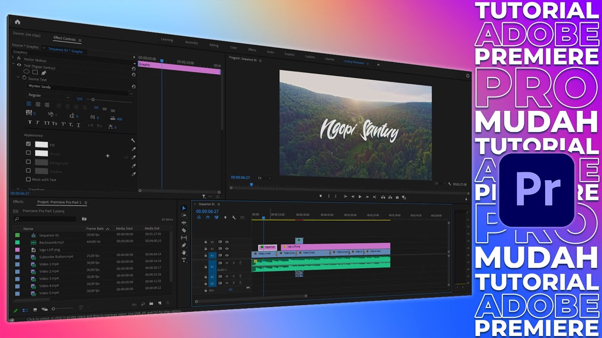602x338 pixels.
Task: Click the font size slider
Action: coord(109,100)
